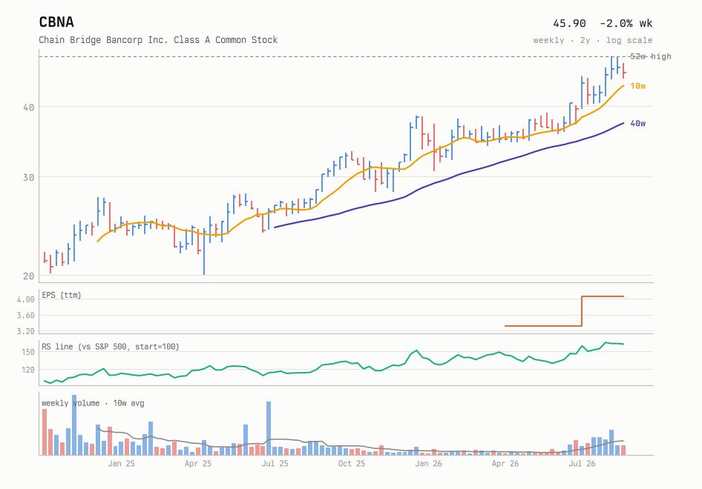Click the 'RS line (vs S&P 500, start=100)' title
702x489 pixels.
111,347
